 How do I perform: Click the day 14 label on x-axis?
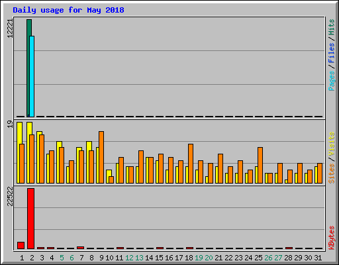click(x=149, y=258)
